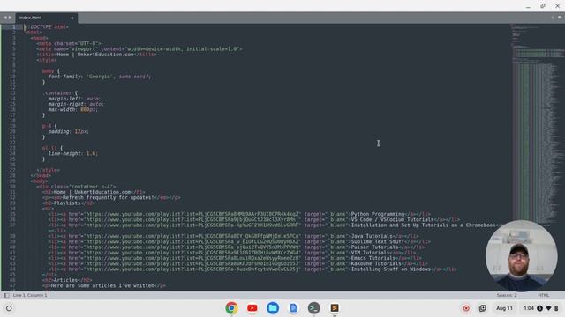Screen dimensions: 565x317
Task: Click the Python Programming link text
Action: pos(378,214)
